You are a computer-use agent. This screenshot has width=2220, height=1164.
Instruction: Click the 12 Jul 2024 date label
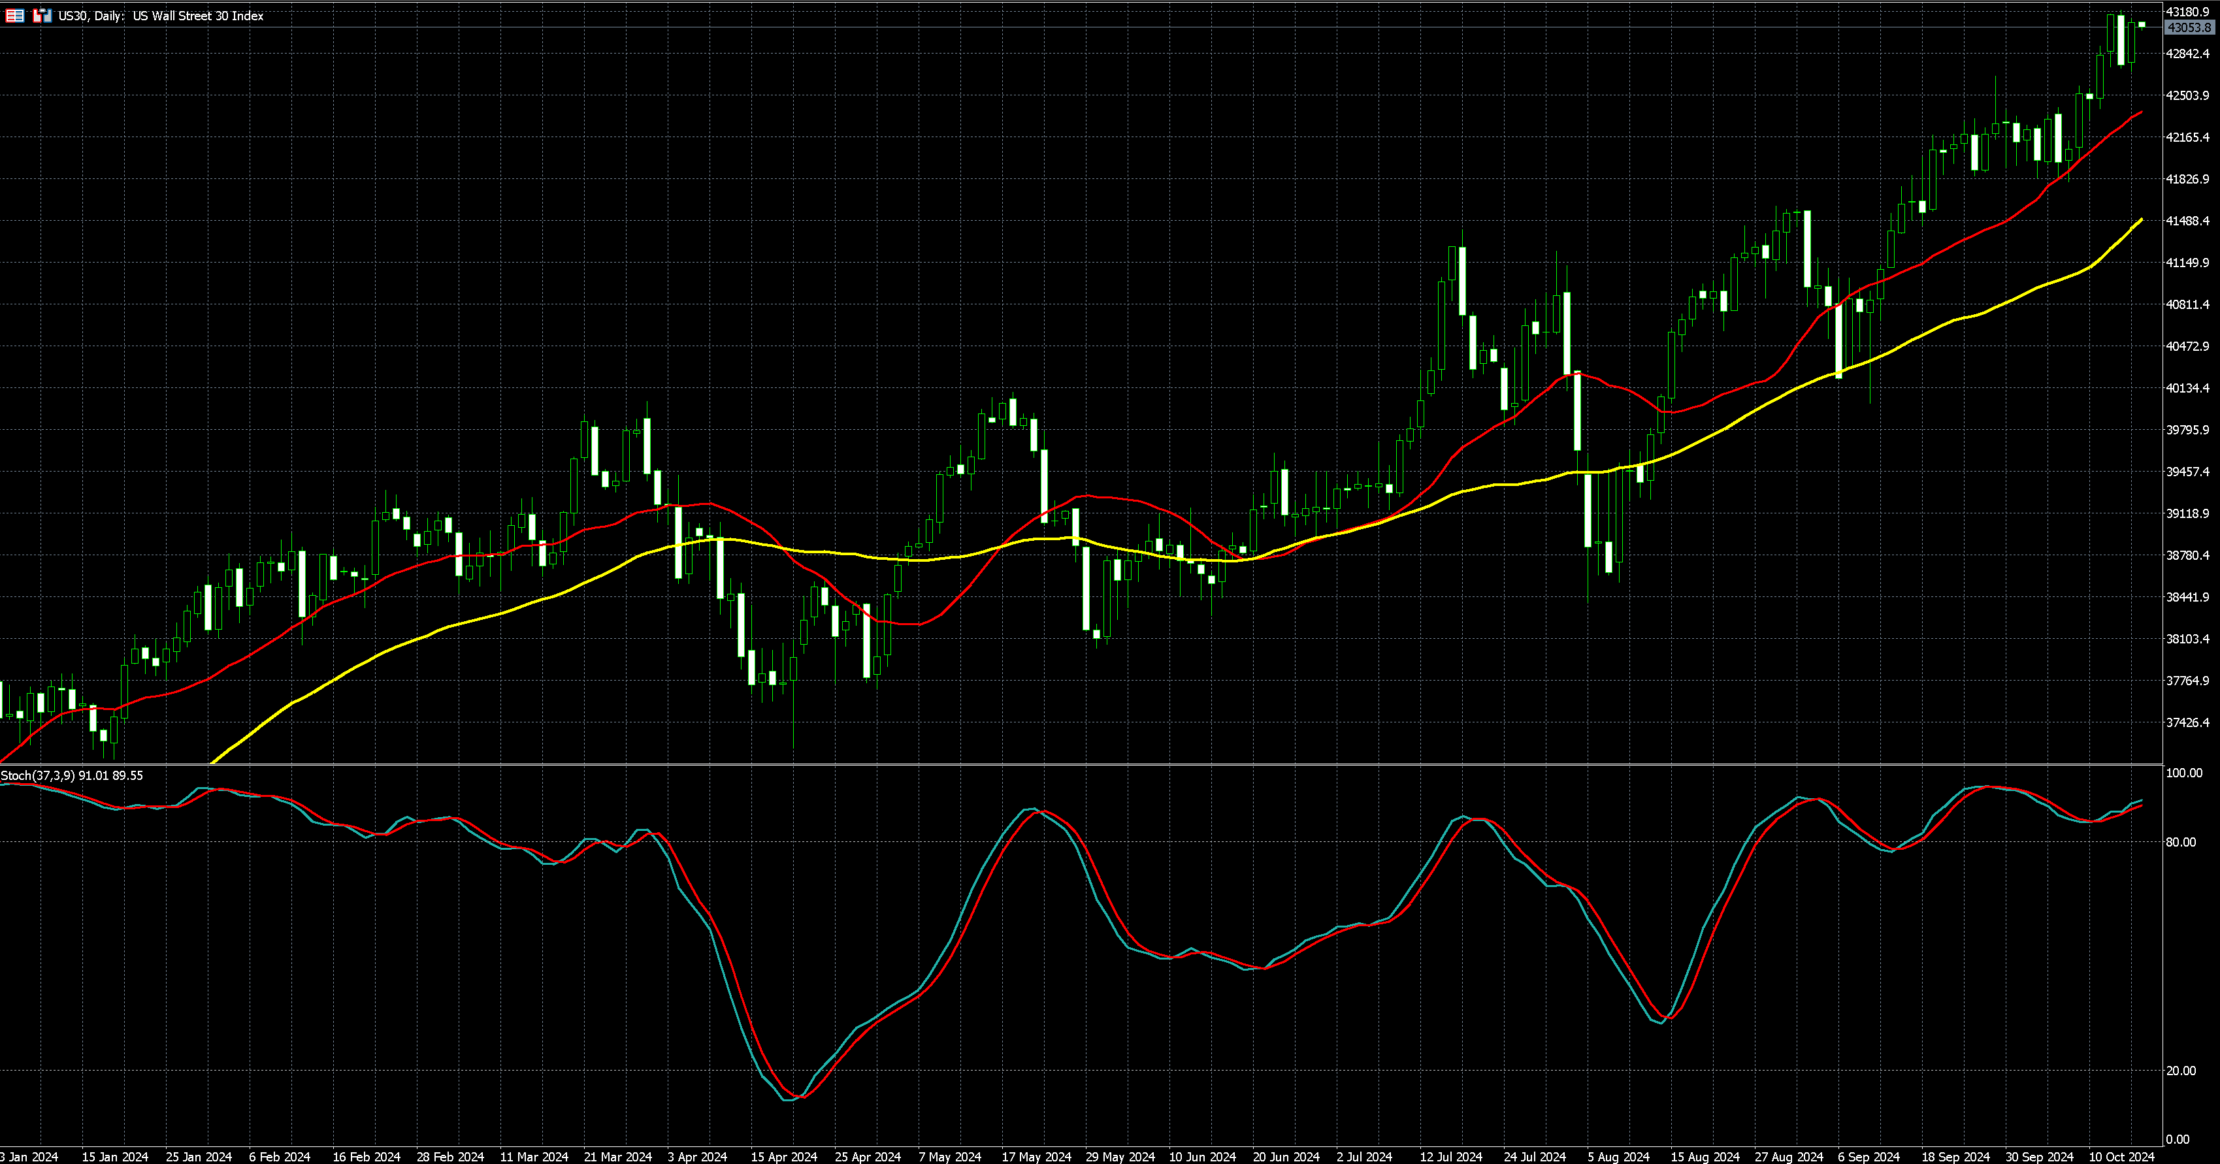pos(1450,1156)
